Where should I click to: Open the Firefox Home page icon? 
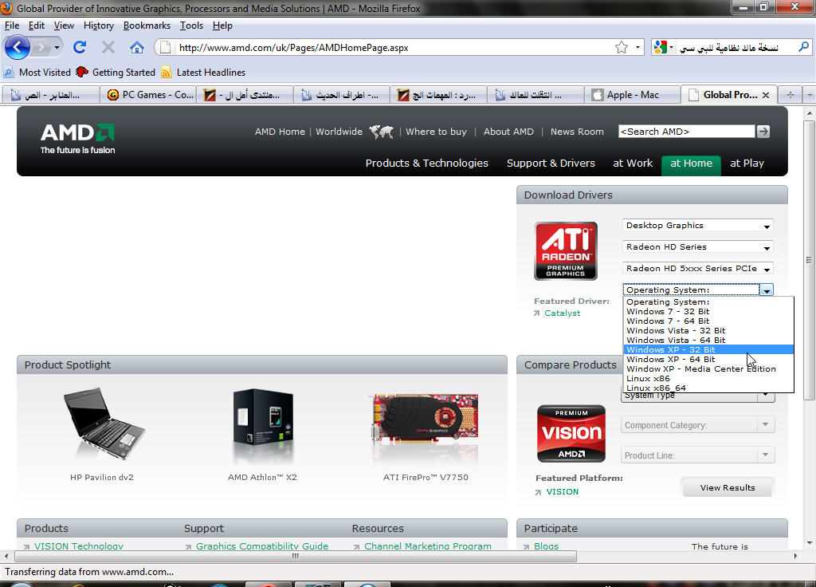click(x=137, y=48)
